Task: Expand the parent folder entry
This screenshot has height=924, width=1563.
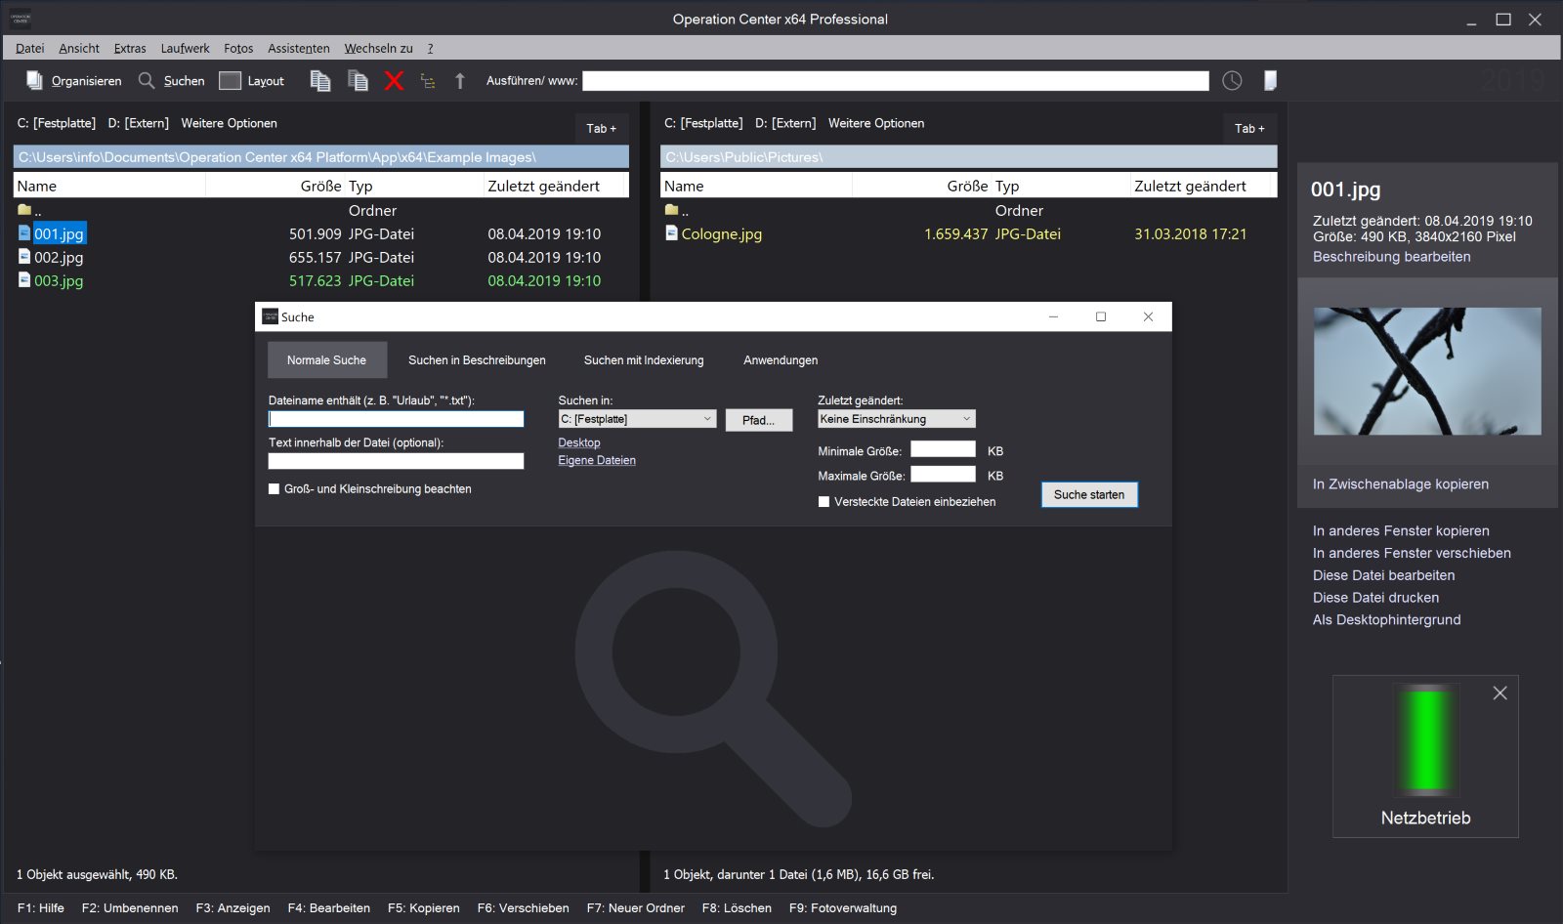Action: [x=36, y=210]
